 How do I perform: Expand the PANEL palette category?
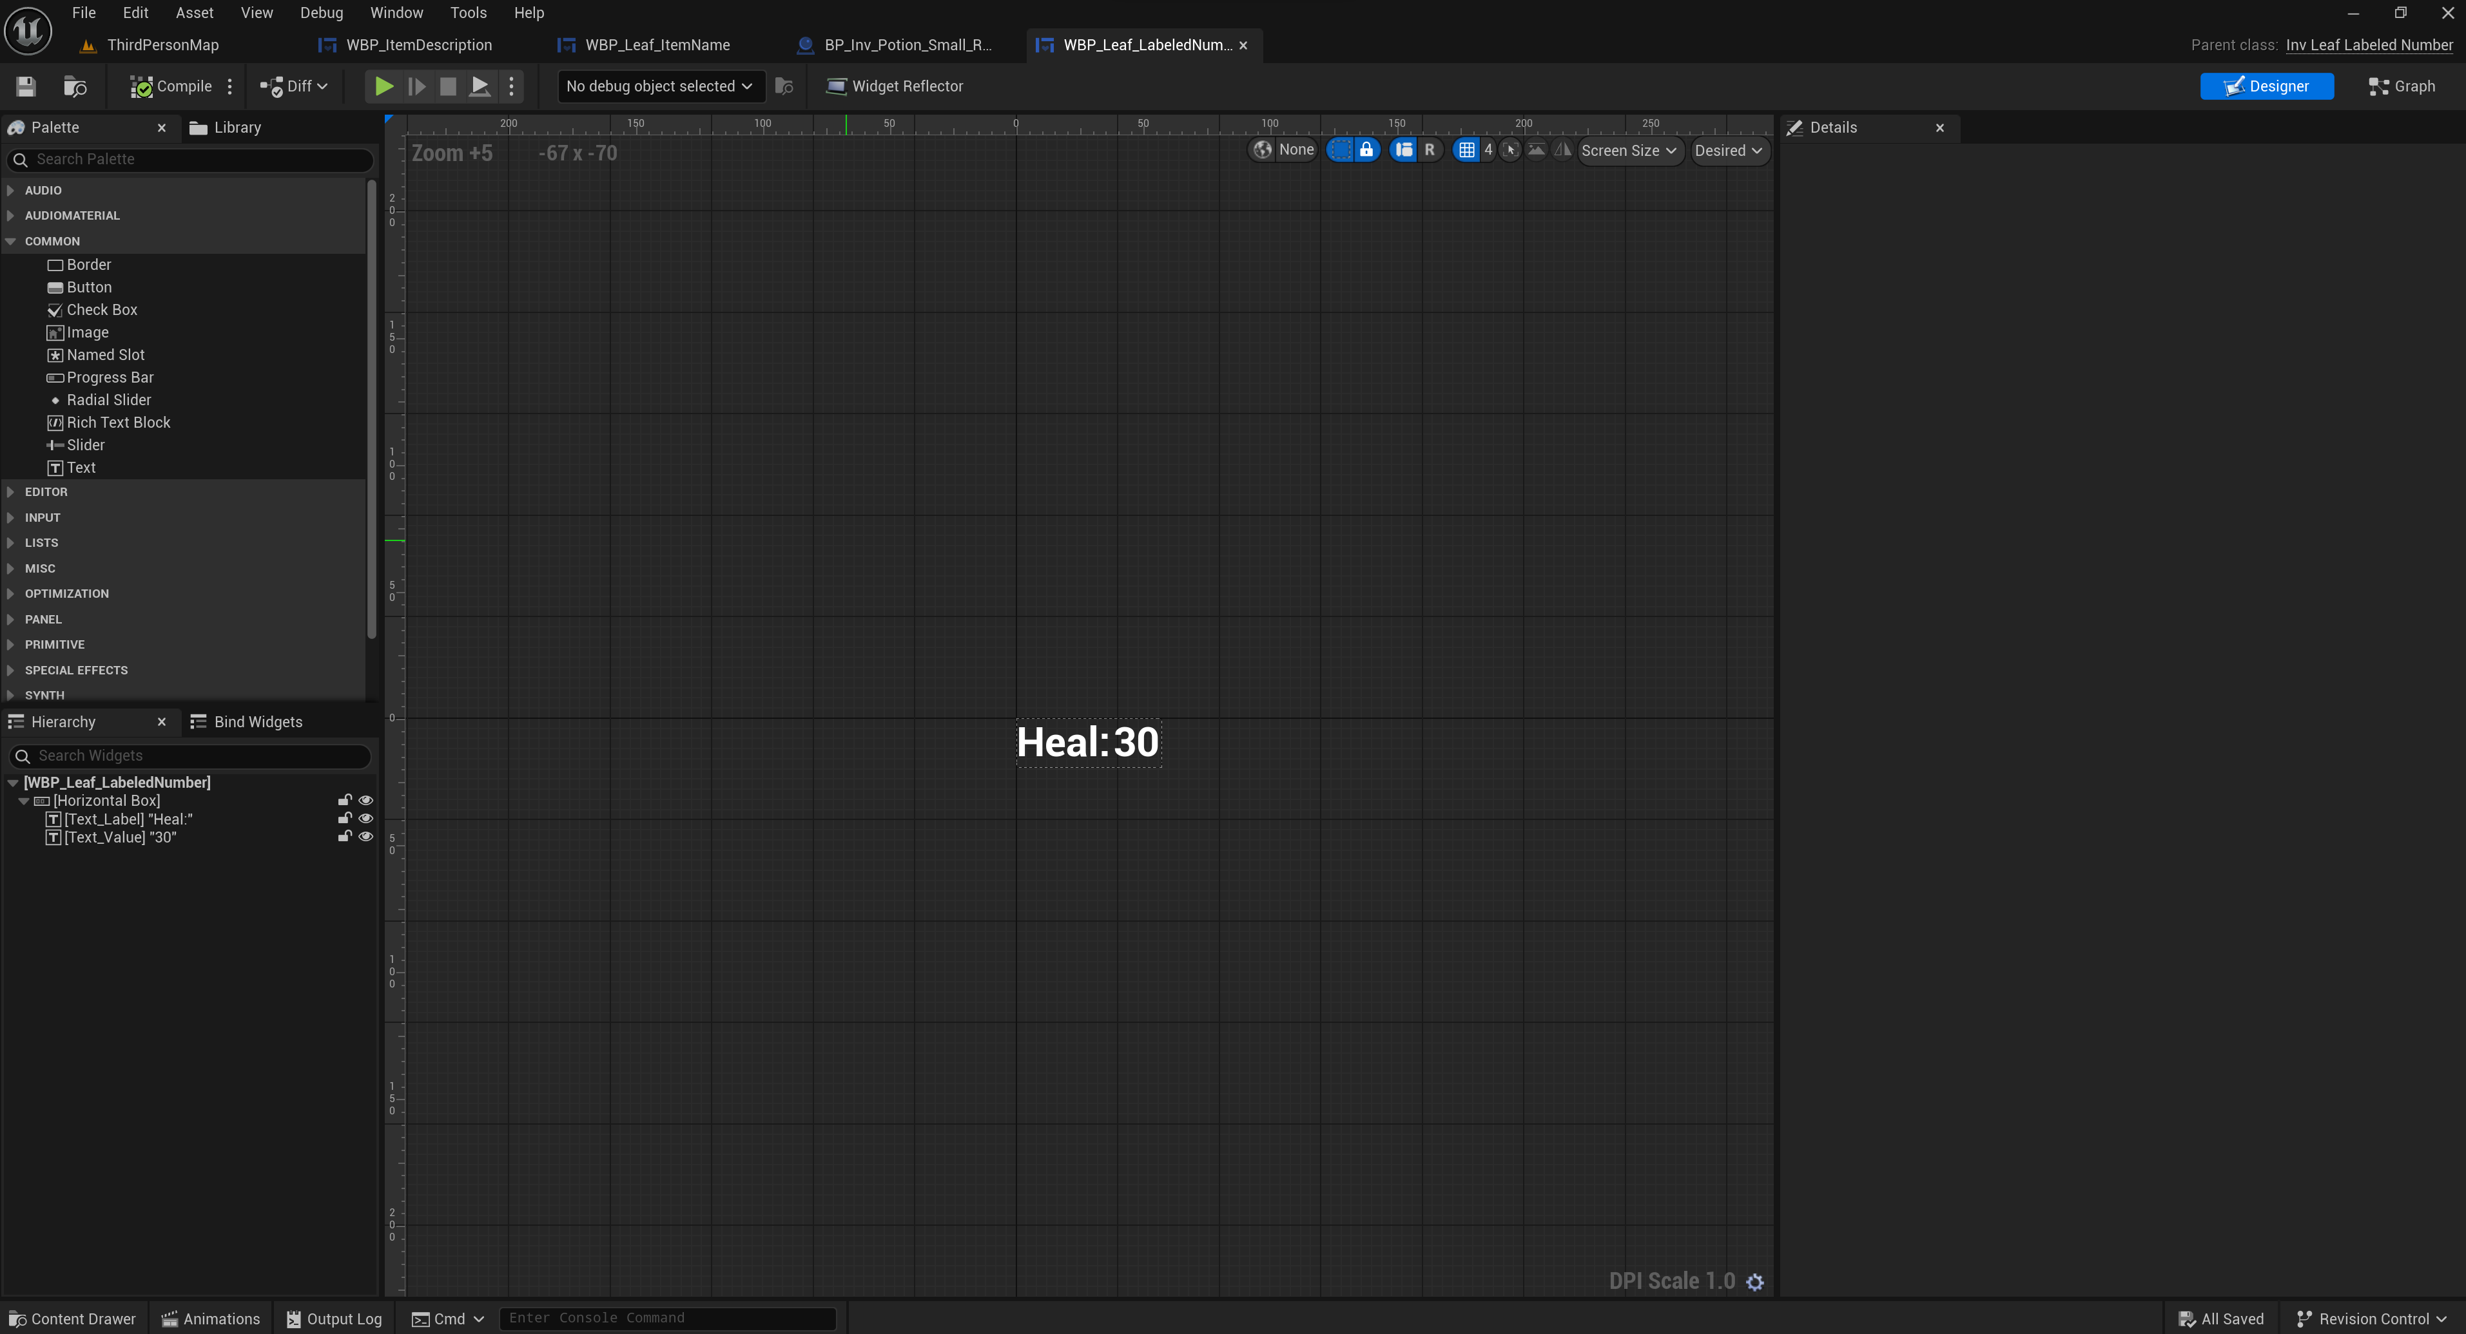click(43, 619)
